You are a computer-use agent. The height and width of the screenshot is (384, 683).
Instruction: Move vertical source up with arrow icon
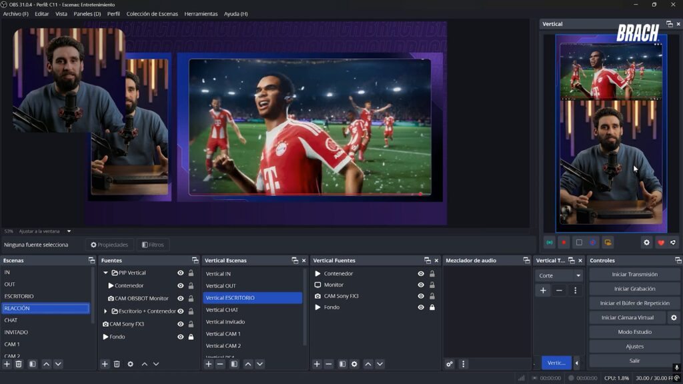[x=368, y=364]
